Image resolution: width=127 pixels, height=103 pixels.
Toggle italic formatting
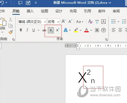(27, 30)
